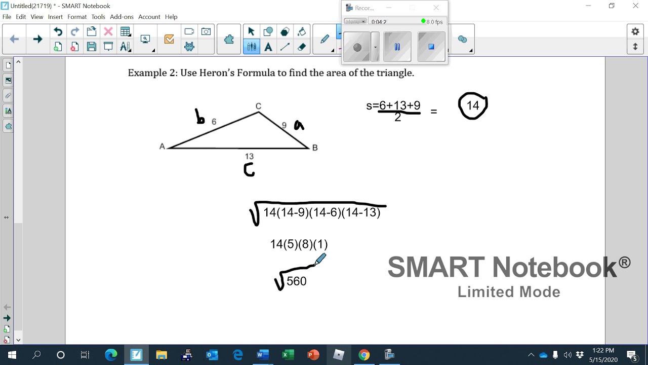Delete page using sidebar bottom icon
This screenshot has height=365, width=648.
click(7, 340)
